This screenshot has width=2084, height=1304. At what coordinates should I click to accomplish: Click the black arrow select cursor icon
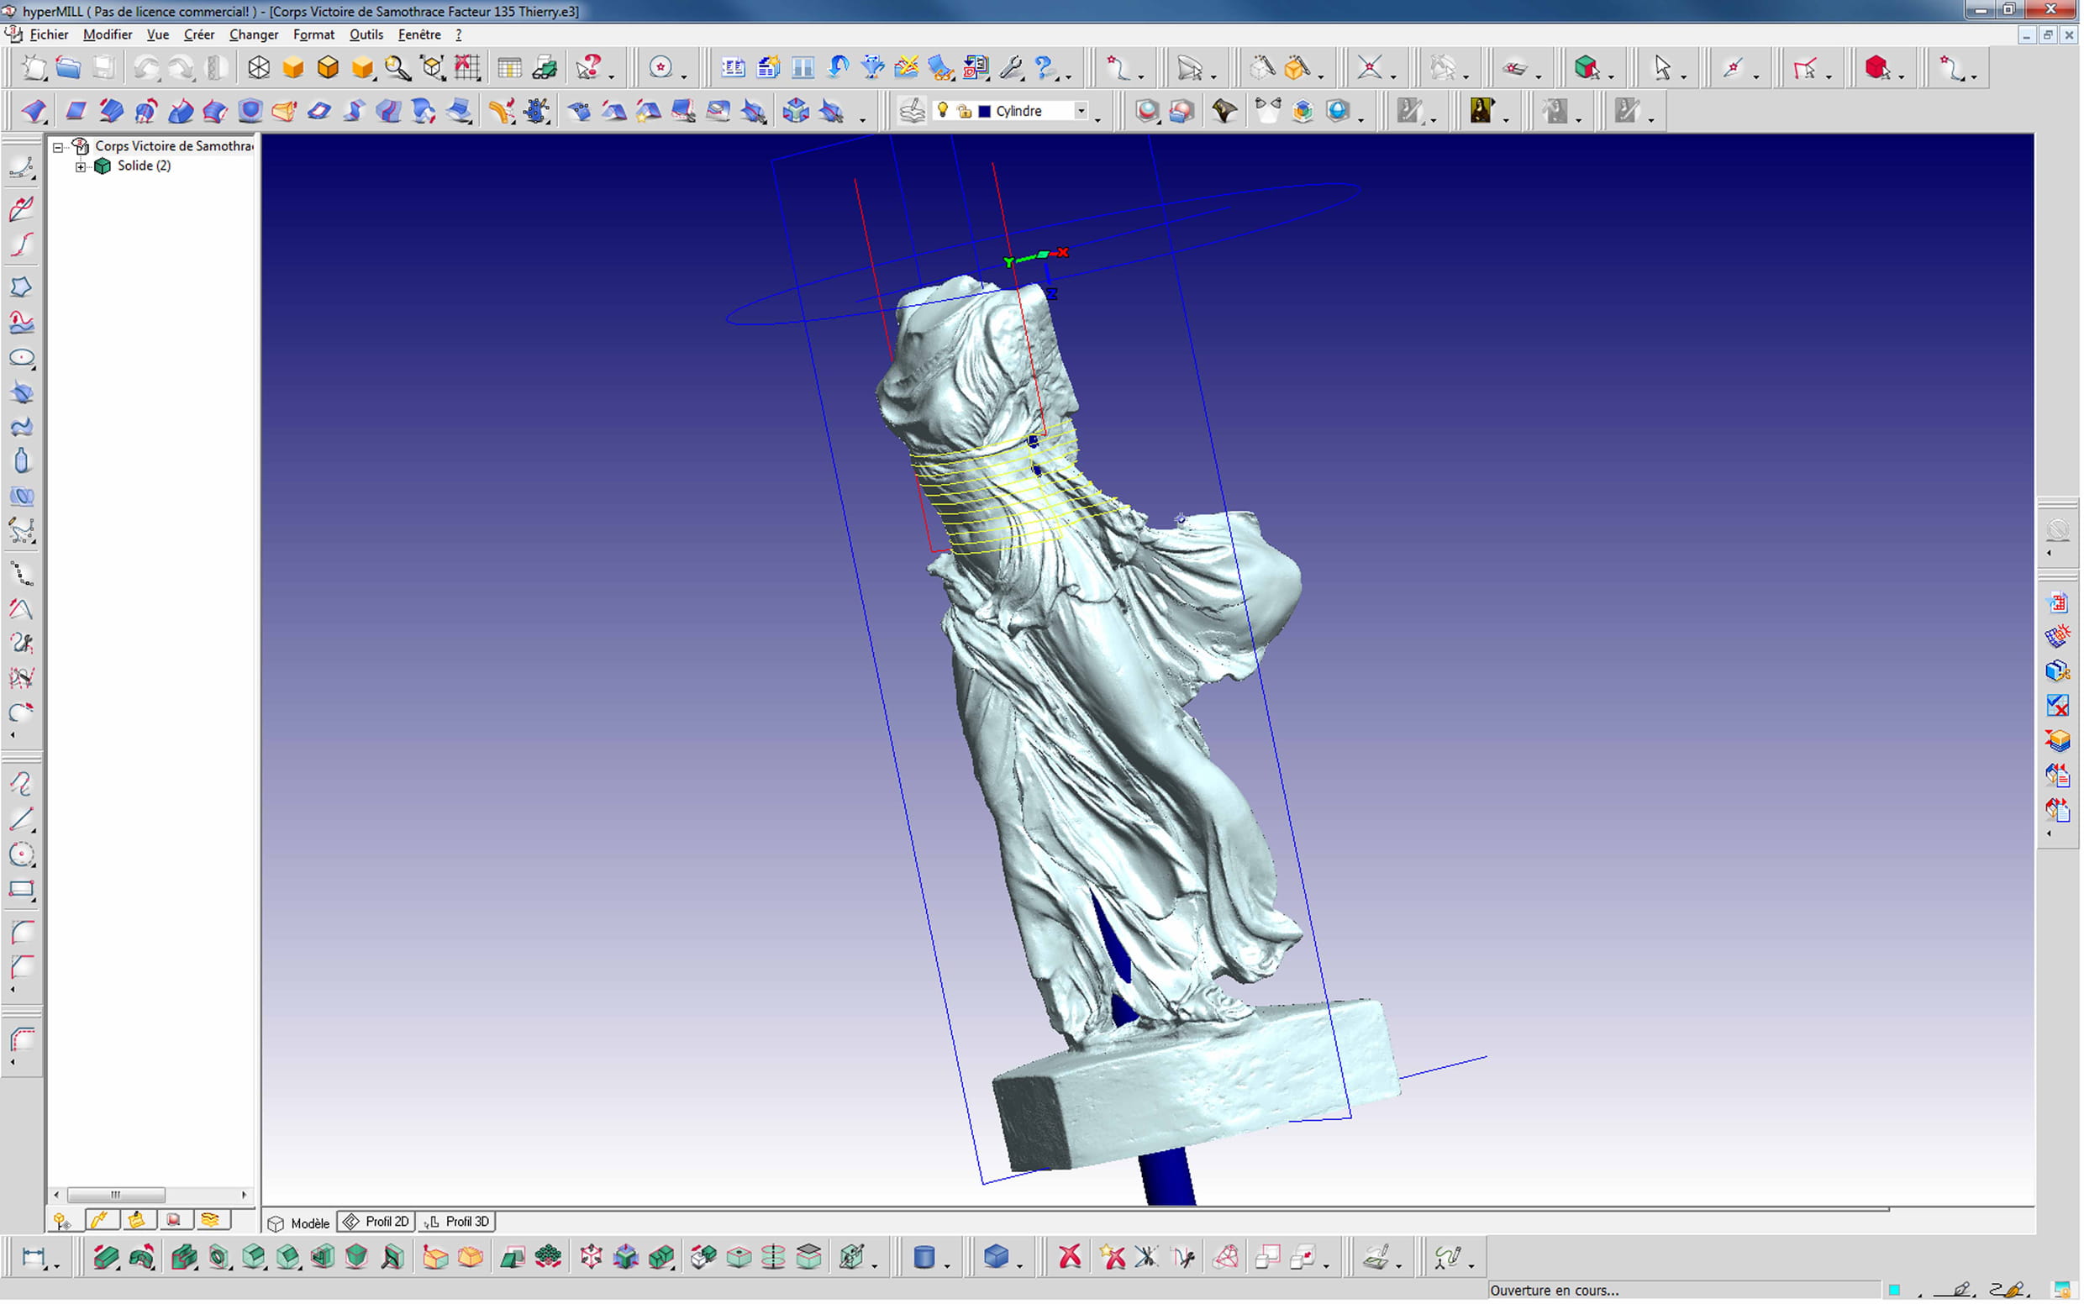pyautogui.click(x=1662, y=68)
